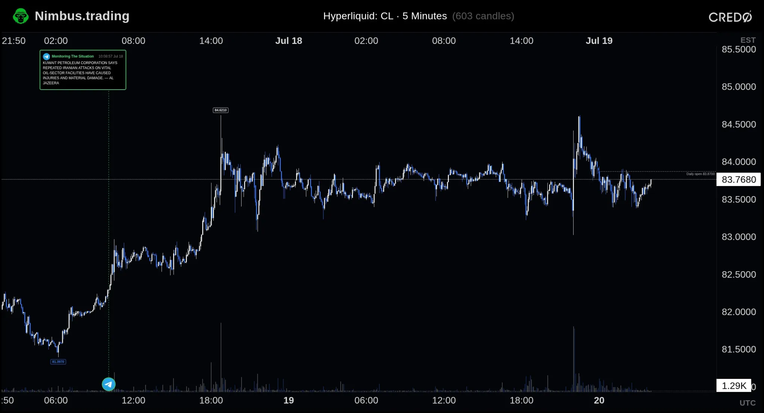Click the Telegram marker icon on chart bottom
Viewport: 764px width, 413px height.
point(109,384)
